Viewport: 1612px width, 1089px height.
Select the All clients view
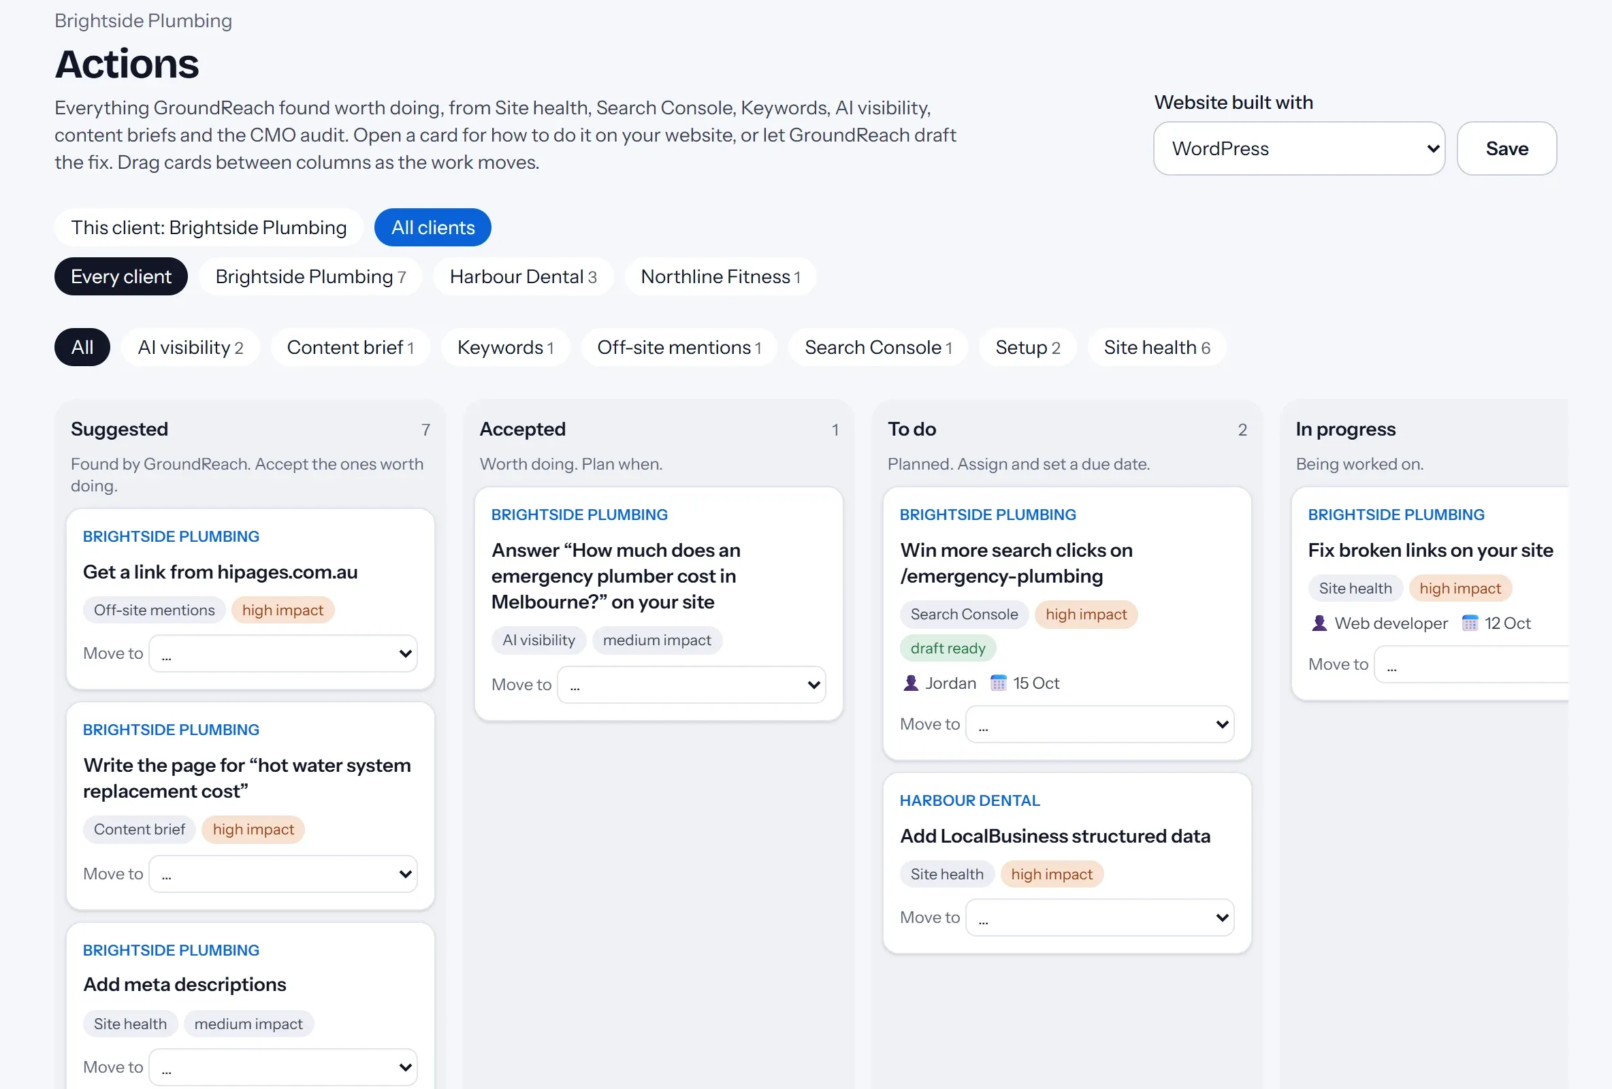pyautogui.click(x=433, y=227)
